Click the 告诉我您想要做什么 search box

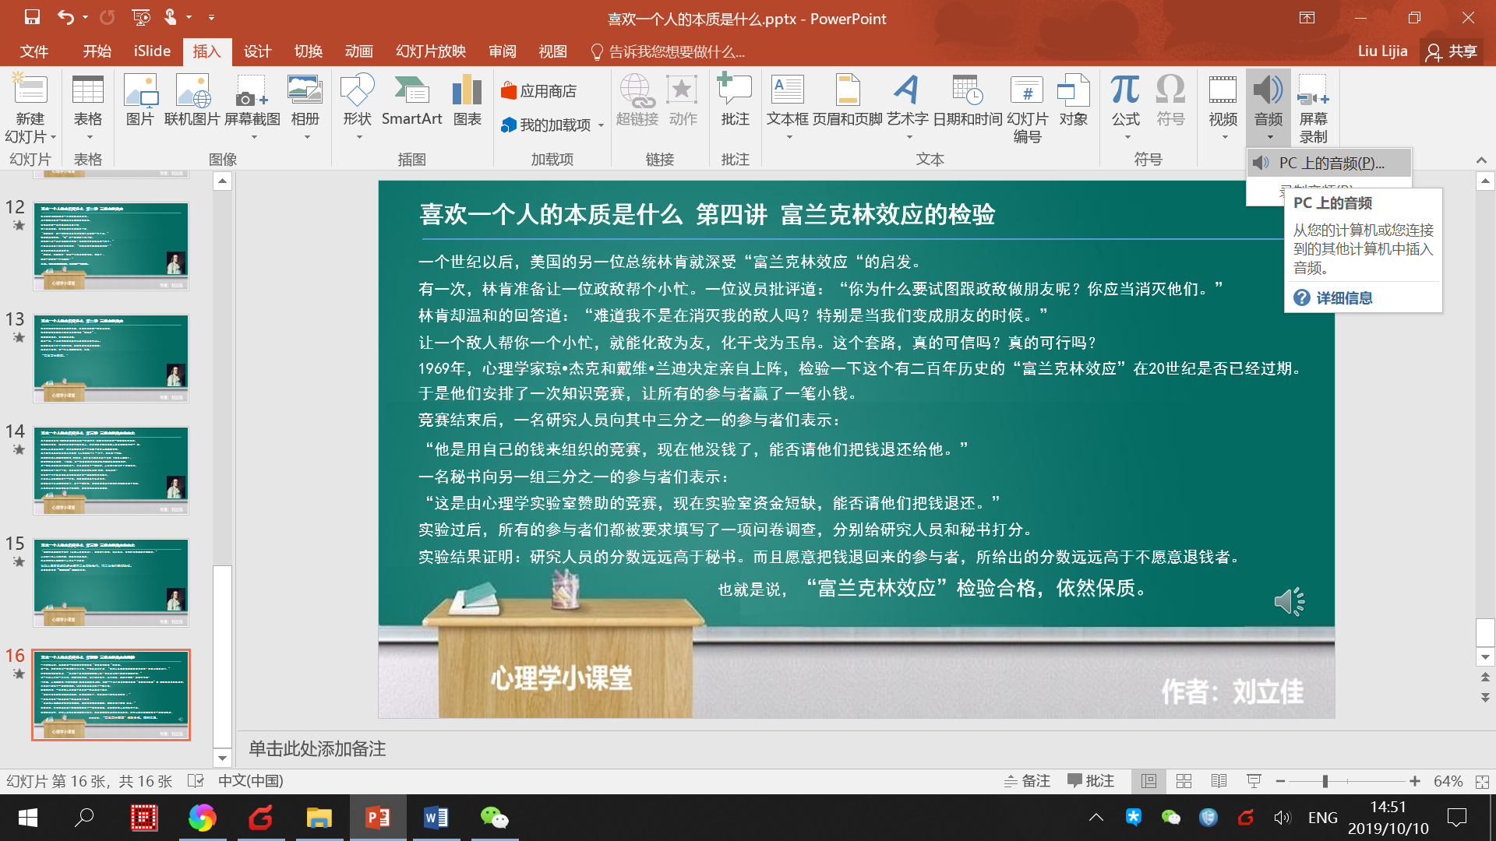[x=668, y=51]
